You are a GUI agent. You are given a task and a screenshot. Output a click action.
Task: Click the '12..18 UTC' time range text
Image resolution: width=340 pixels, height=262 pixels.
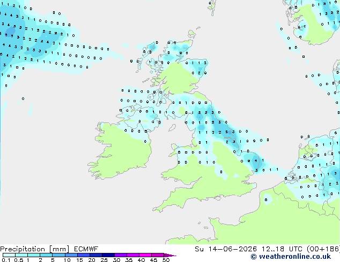click(282, 249)
